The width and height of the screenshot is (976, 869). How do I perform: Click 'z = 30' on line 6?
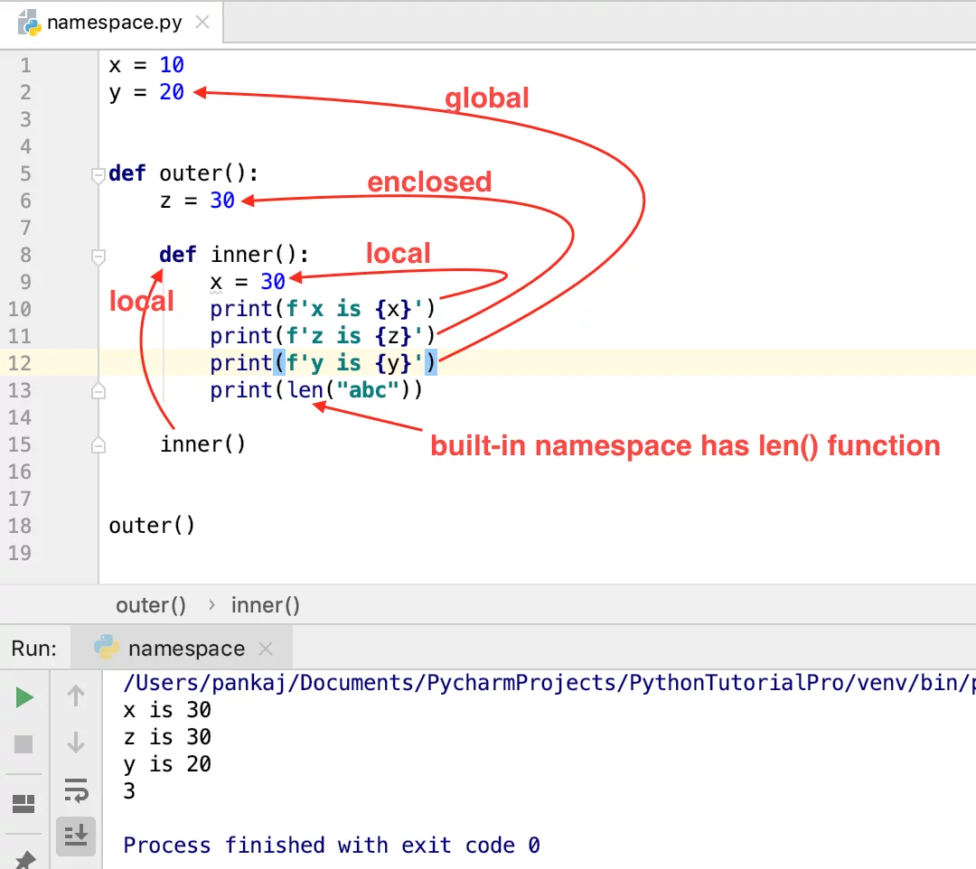[197, 201]
